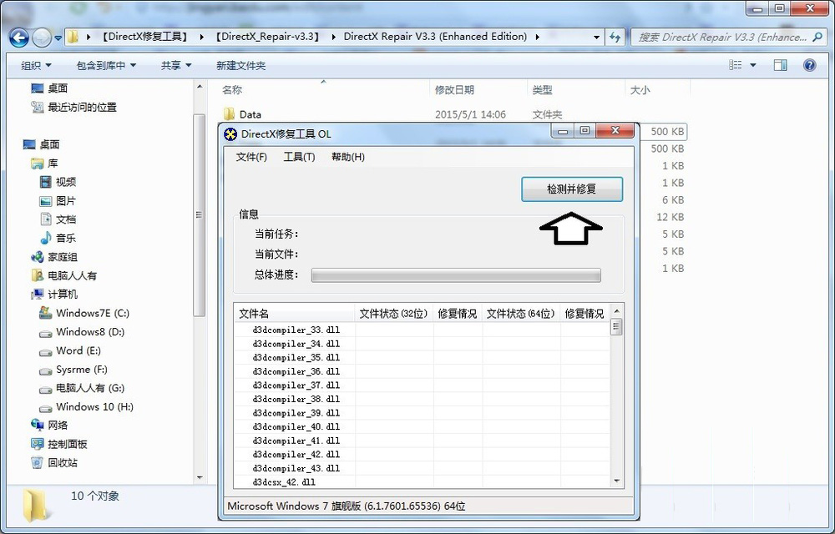Click the 总体进度 progress bar
The image size is (835, 534).
(x=456, y=275)
